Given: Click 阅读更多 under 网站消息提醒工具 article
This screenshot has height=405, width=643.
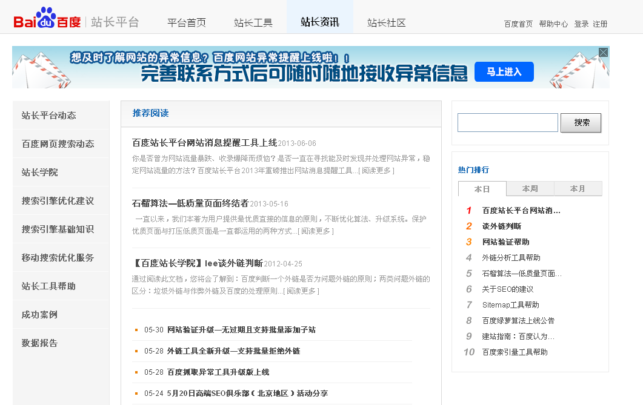Looking at the screenshot, I should pos(376,171).
